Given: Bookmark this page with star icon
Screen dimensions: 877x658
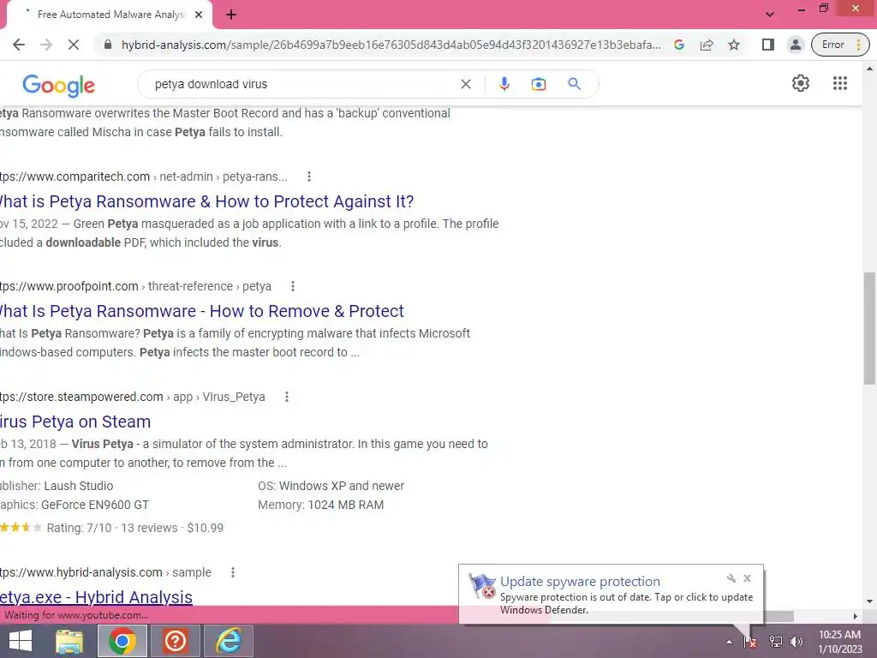Looking at the screenshot, I should 734,45.
